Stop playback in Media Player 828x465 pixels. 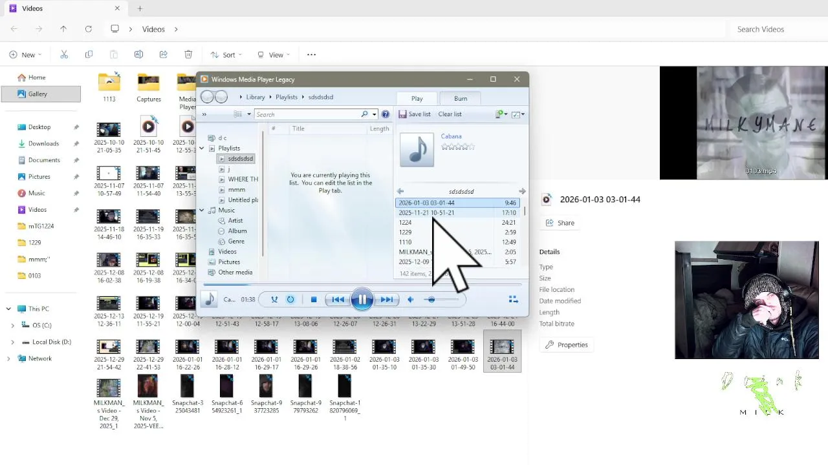(314, 300)
